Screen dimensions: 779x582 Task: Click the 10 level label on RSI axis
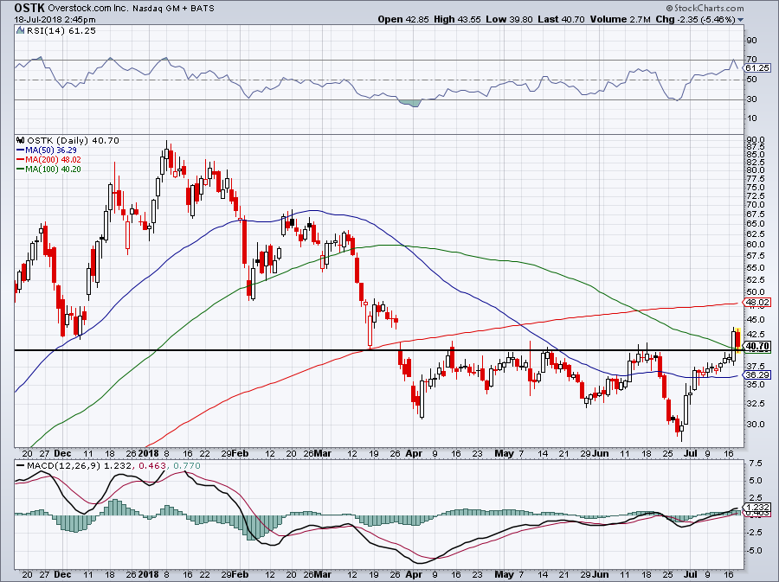[x=751, y=118]
